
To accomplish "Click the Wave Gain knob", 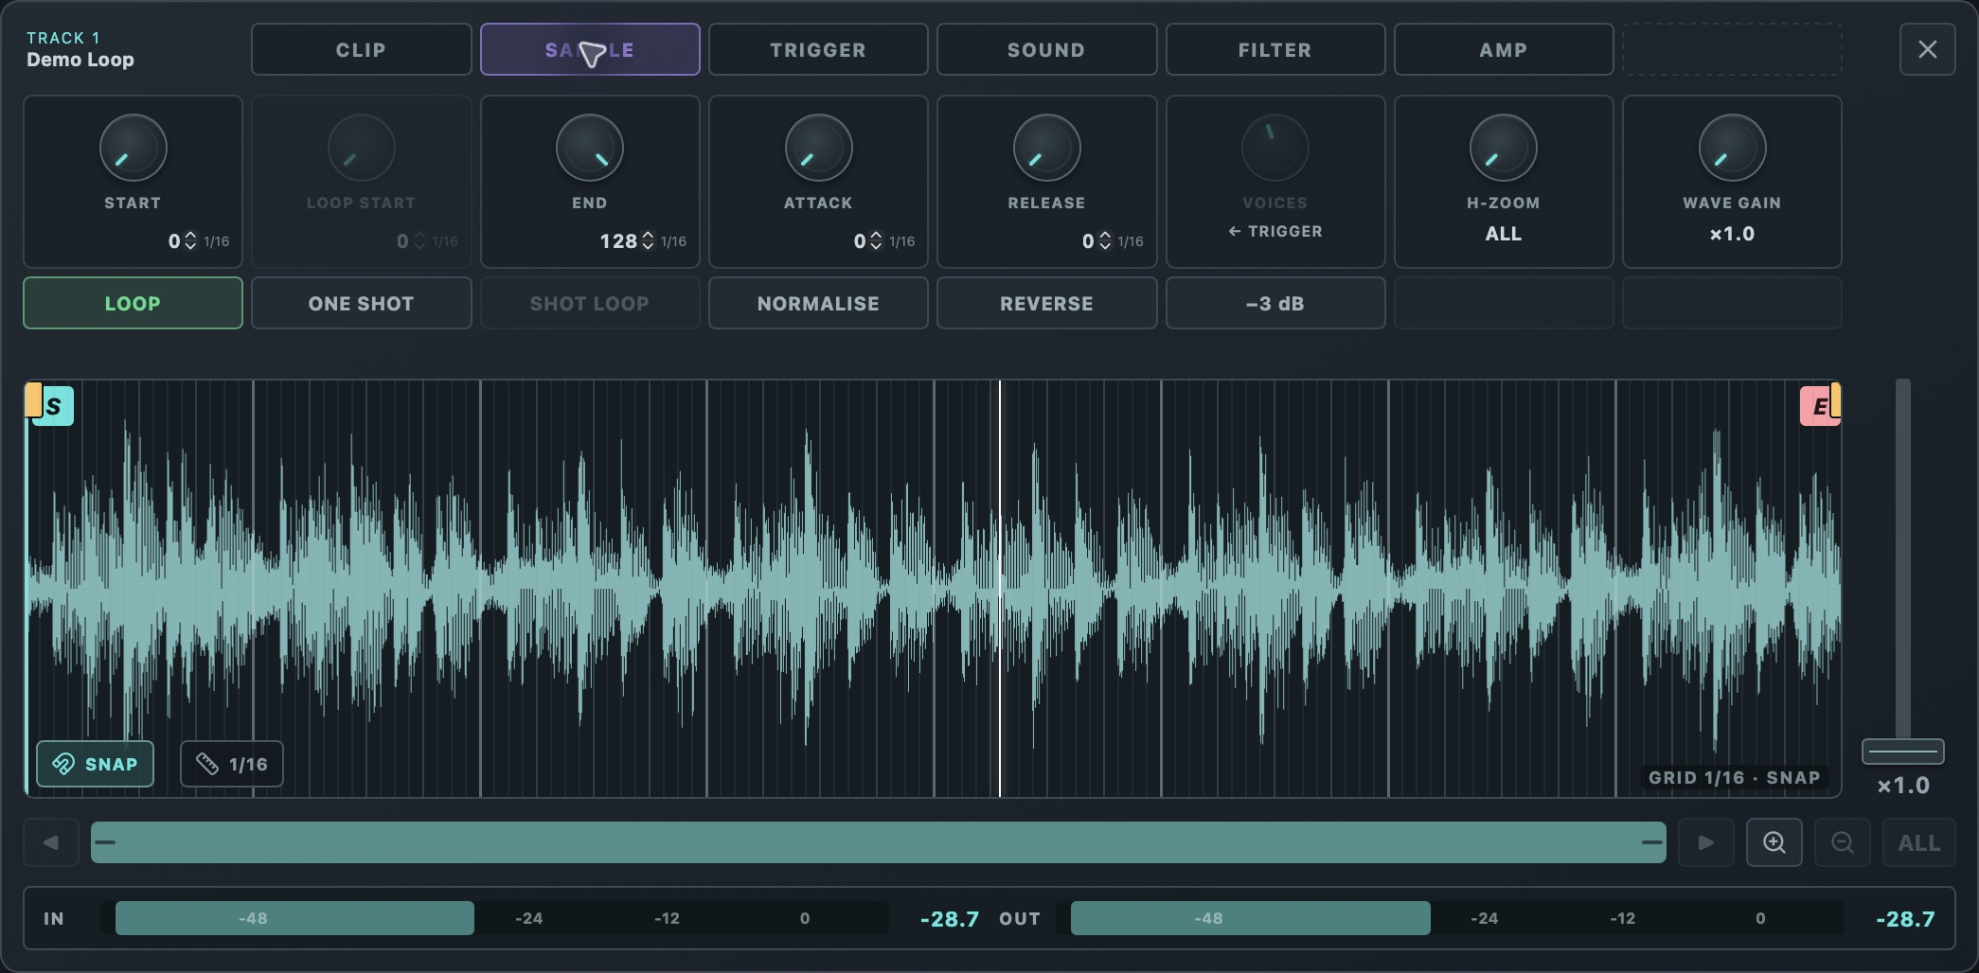I will click(x=1732, y=148).
